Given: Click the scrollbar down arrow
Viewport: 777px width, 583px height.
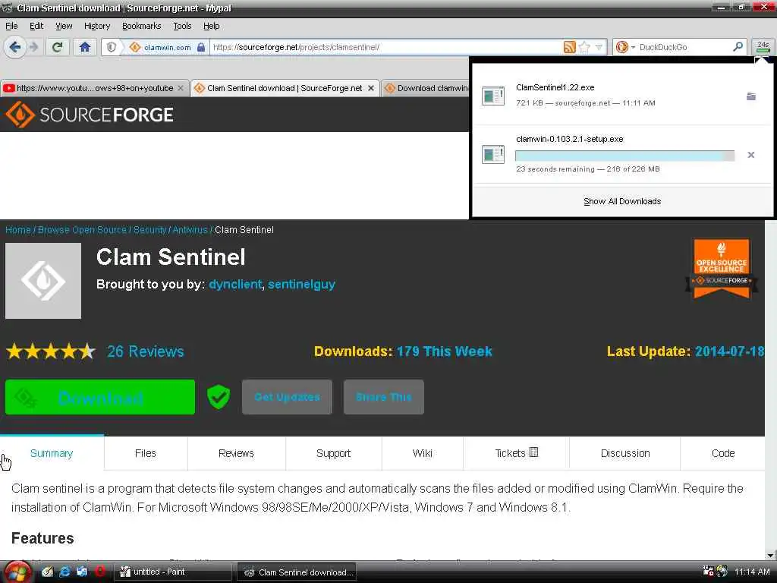Looking at the screenshot, I should pos(771,555).
